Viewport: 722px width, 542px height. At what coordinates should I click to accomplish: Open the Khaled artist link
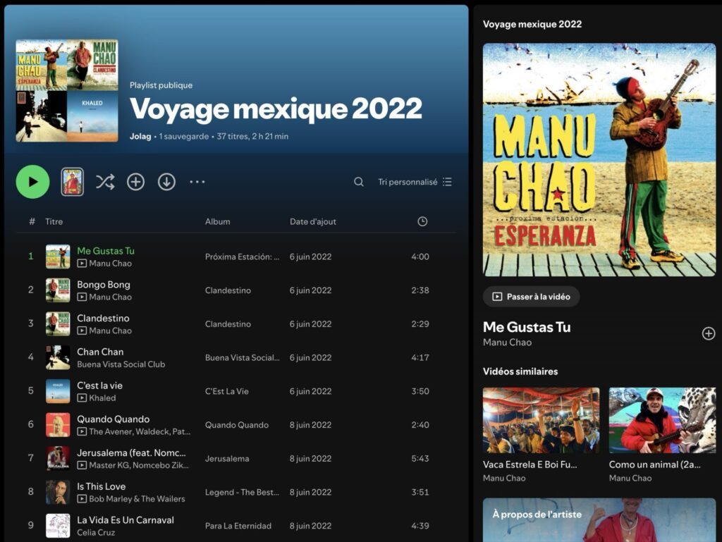tap(103, 398)
